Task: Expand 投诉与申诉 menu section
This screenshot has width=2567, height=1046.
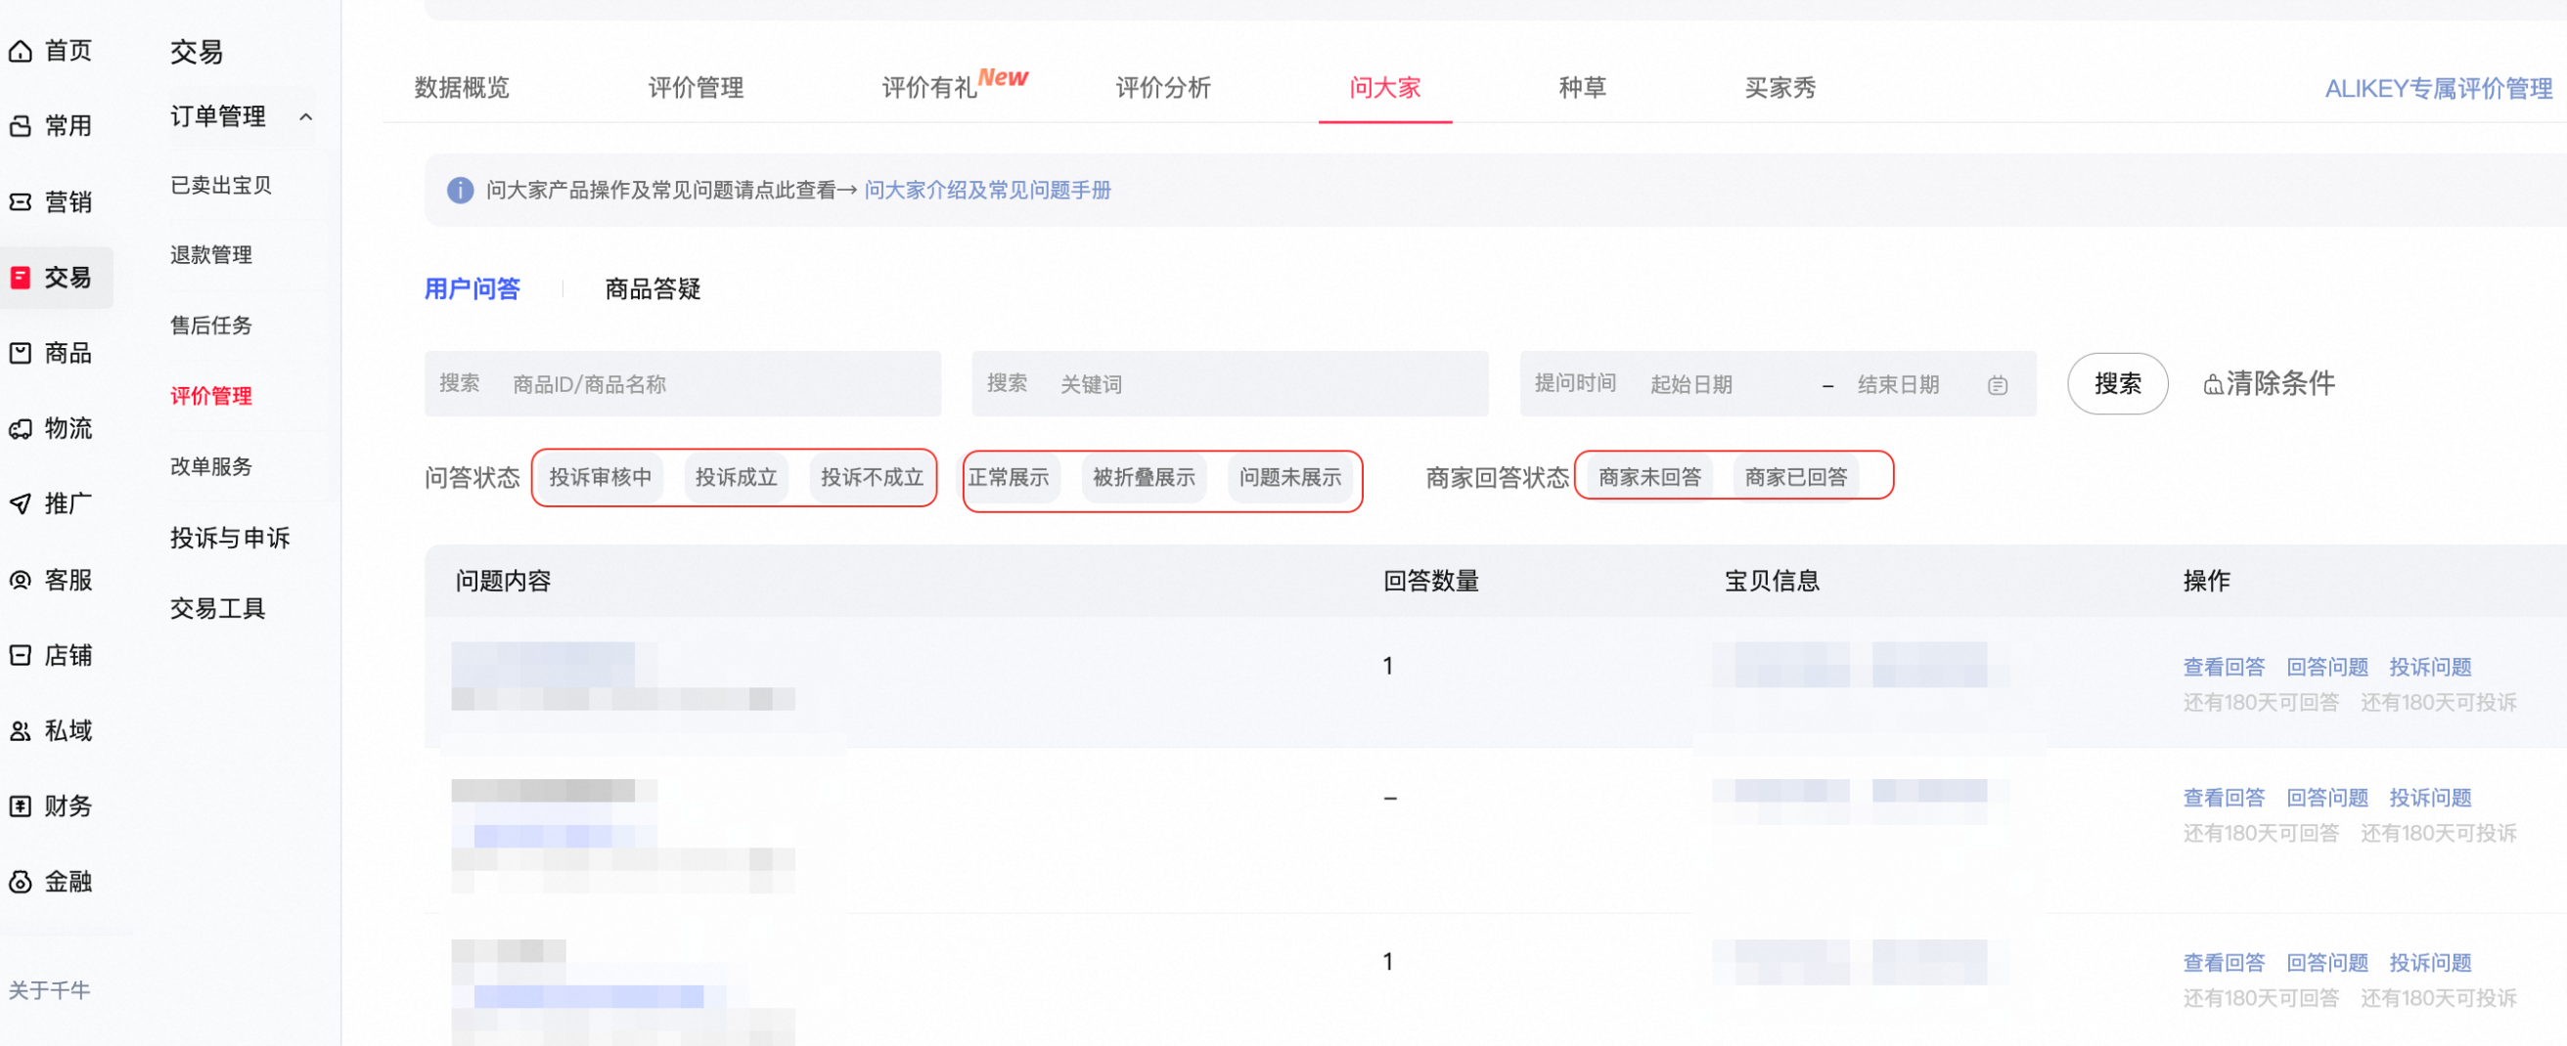Action: (230, 538)
